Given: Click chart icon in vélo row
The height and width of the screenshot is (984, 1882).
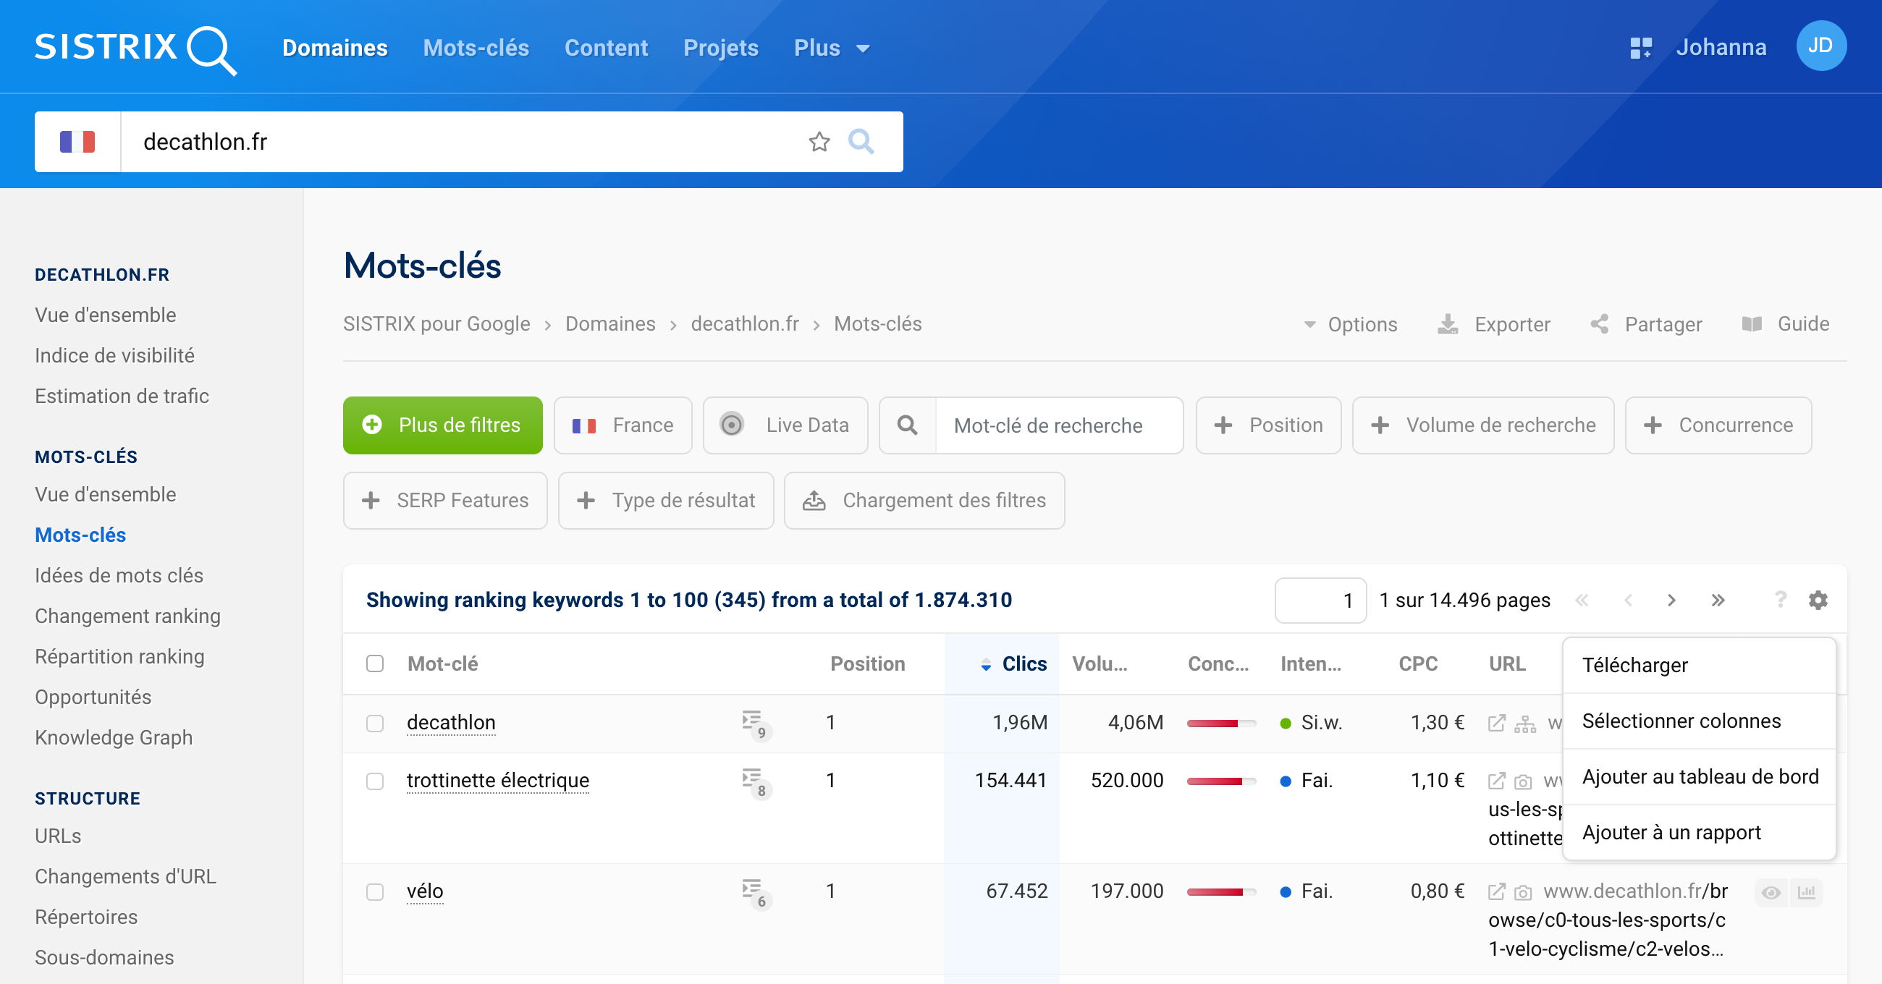Looking at the screenshot, I should (1806, 893).
